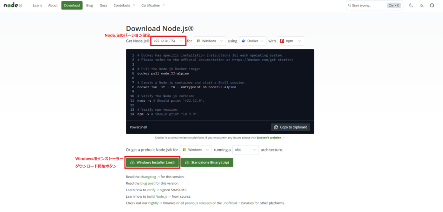Open the language translation icon
The image size is (443, 212).
click(x=421, y=5)
